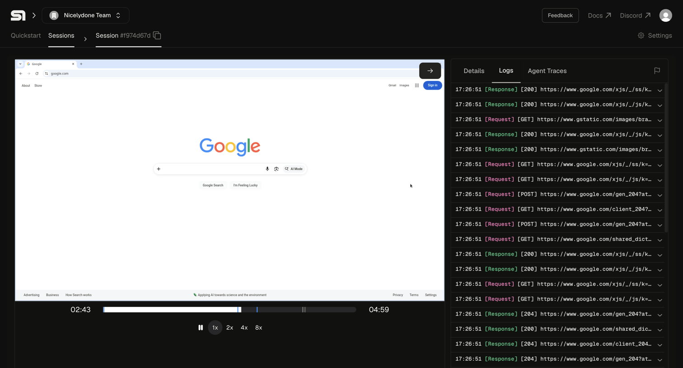The height and width of the screenshot is (368, 683).
Task: Open the Agent Traces tab
Action: tap(547, 71)
